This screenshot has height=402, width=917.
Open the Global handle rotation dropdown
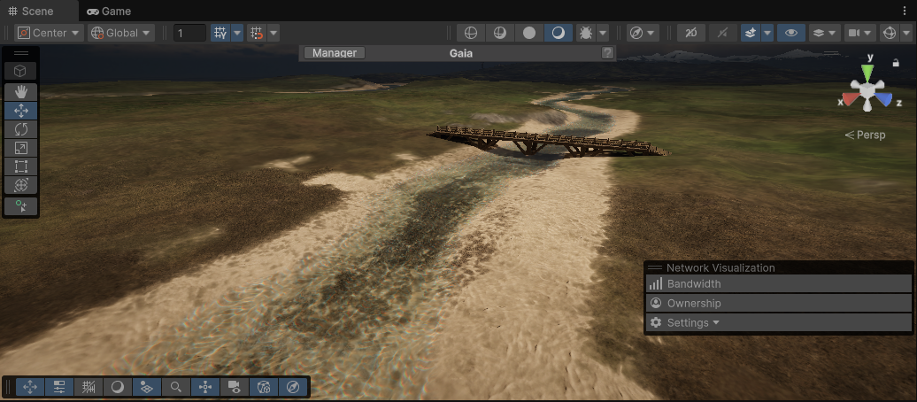coord(121,33)
